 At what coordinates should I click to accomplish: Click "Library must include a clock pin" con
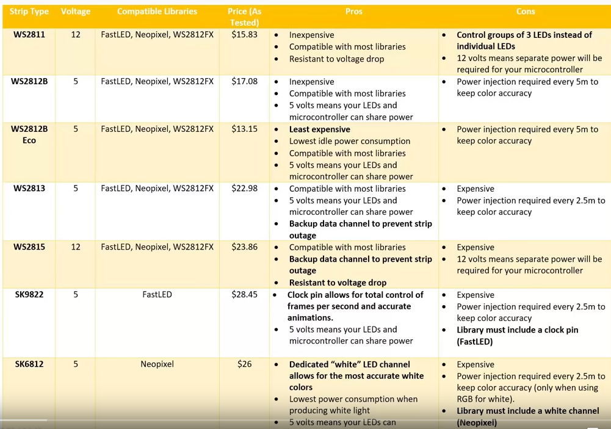(517, 336)
